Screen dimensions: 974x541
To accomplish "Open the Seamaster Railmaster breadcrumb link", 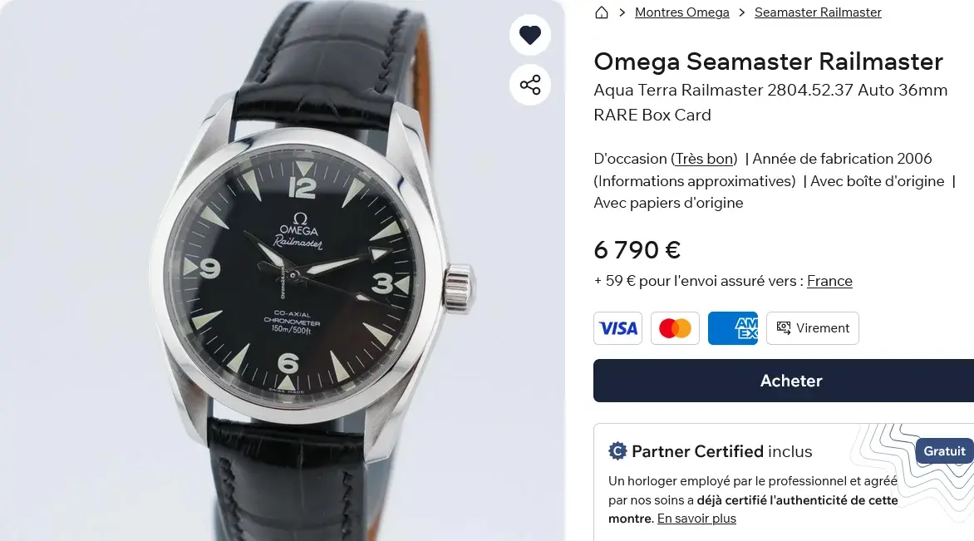I will (x=818, y=12).
